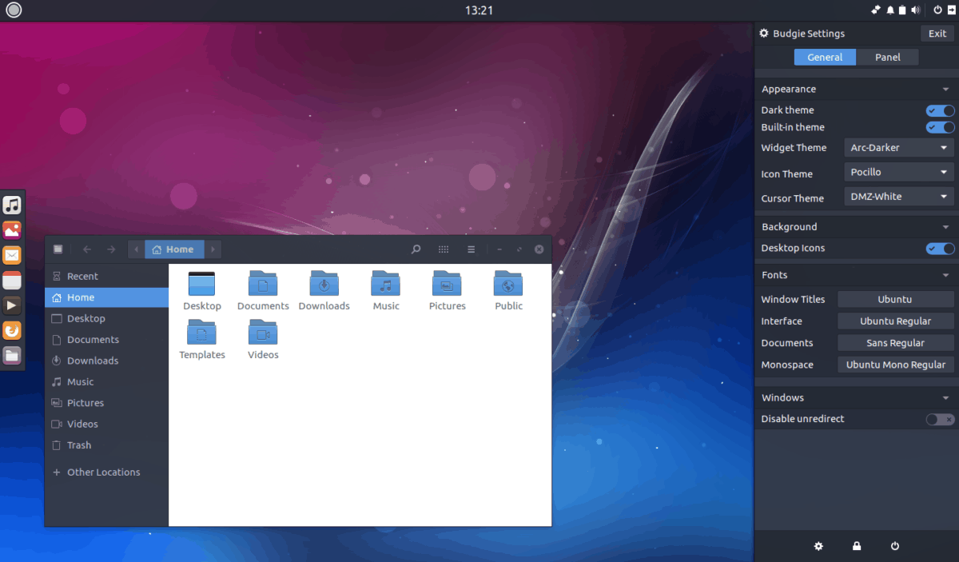Switch the file manager to grid view
Viewport: 959px width, 562px height.
[x=444, y=249]
